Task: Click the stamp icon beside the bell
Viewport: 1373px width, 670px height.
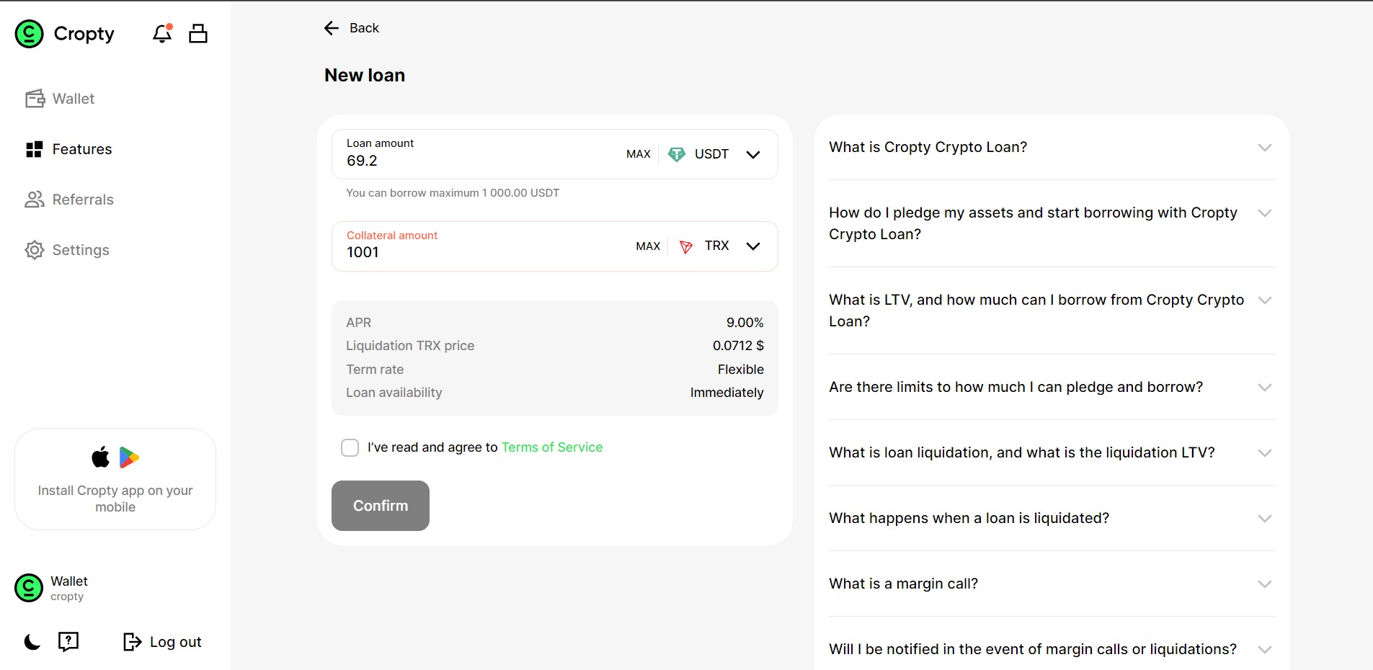Action: [198, 33]
